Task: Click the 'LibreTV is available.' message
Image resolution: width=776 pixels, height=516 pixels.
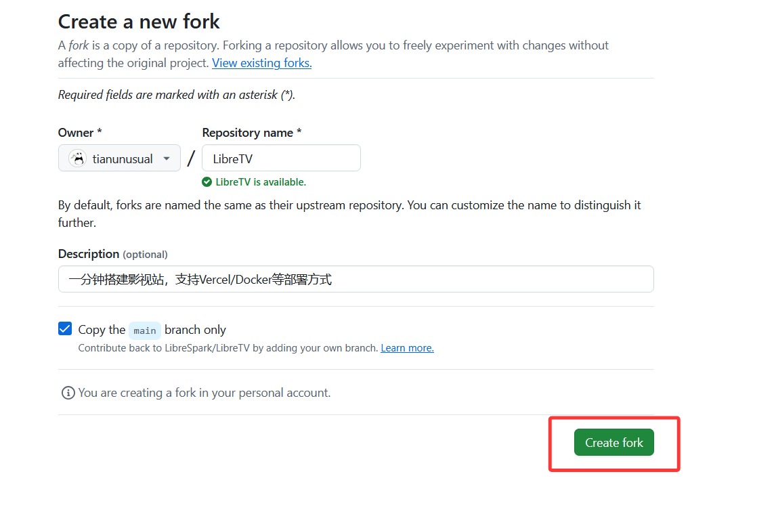Action: (x=261, y=182)
